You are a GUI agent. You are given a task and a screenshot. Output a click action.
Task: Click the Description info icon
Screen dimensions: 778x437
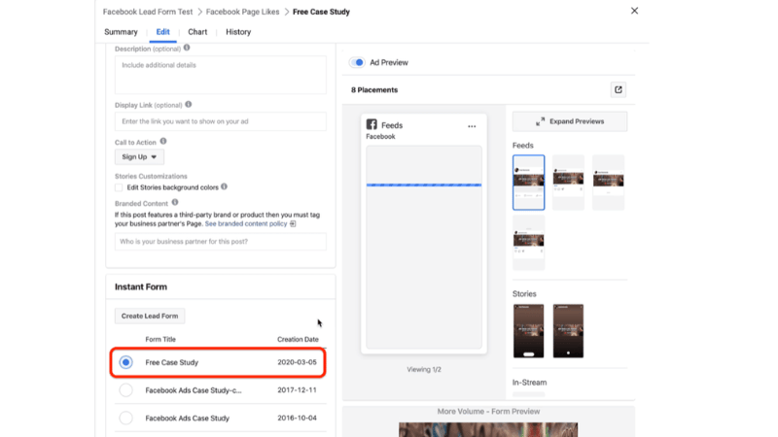[187, 48]
